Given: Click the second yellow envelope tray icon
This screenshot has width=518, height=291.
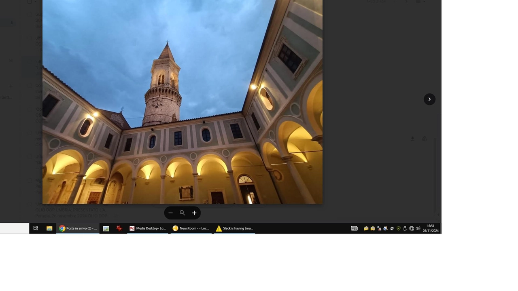Looking at the screenshot, I should (x=373, y=228).
